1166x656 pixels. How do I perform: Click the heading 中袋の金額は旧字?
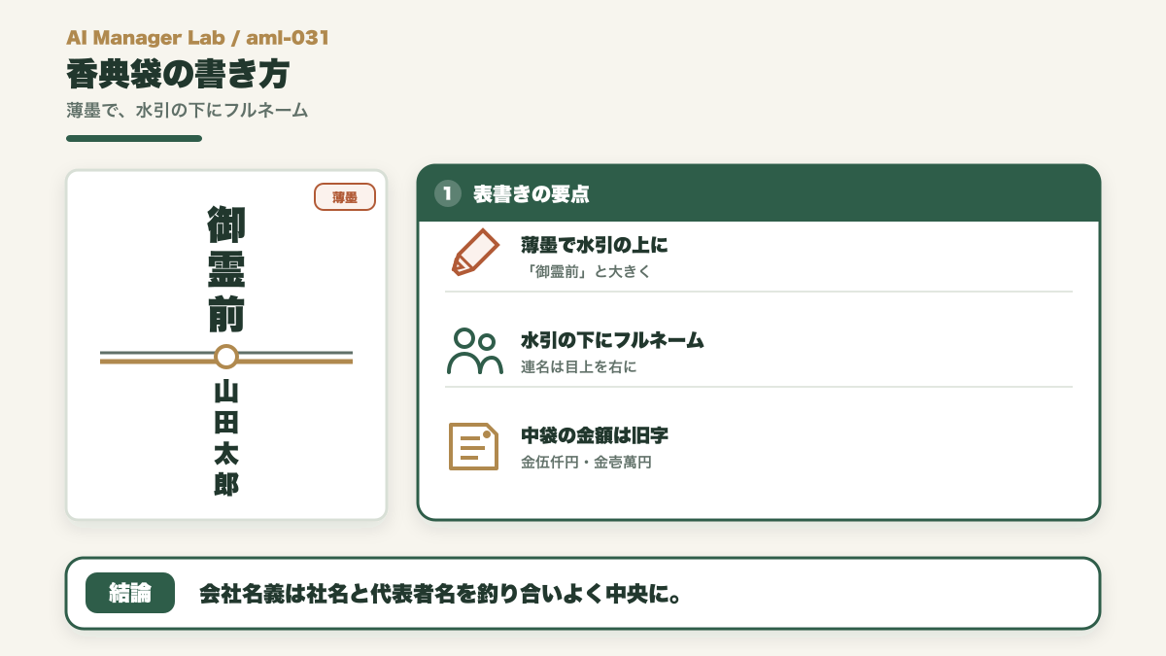pyautogui.click(x=595, y=435)
